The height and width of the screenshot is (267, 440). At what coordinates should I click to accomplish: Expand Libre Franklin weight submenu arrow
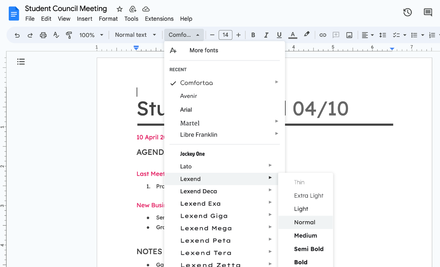277,134
